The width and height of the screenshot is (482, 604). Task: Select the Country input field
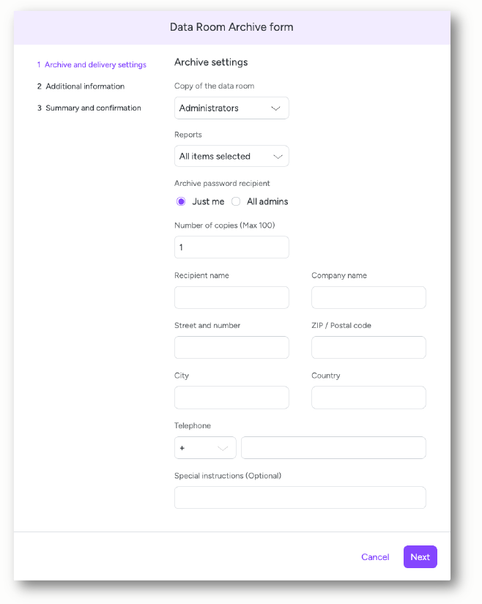coord(368,398)
